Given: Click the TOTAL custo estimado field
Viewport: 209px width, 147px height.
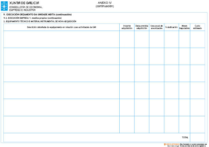Looking at the screenshot, I should [x=197, y=137].
